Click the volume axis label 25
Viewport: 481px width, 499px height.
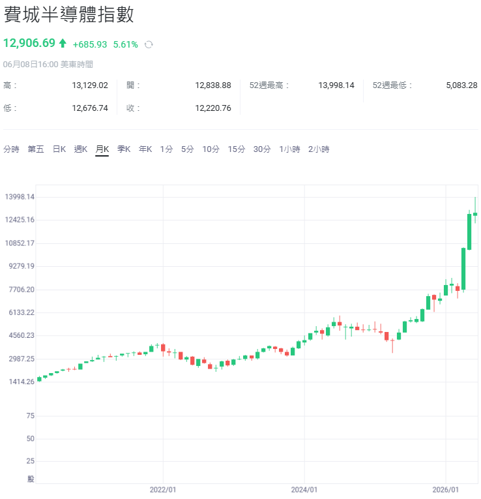coord(31,461)
